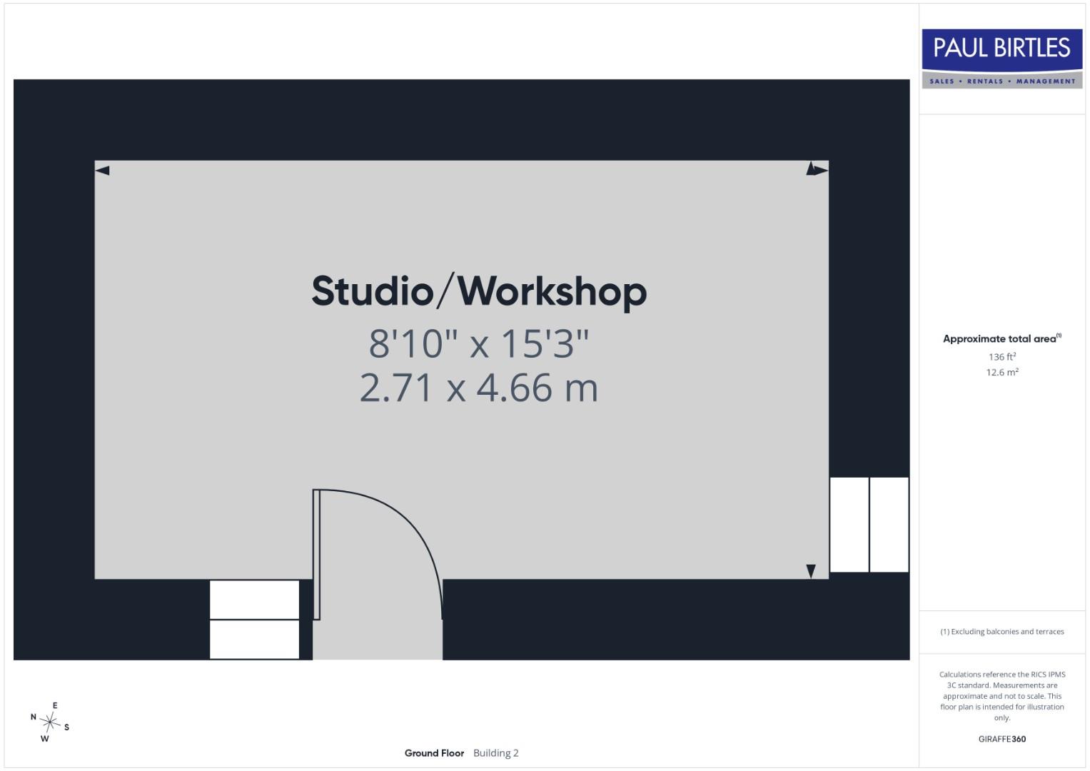Select the 136 ft² area value
The height and width of the screenshot is (771, 1090).
point(1002,356)
